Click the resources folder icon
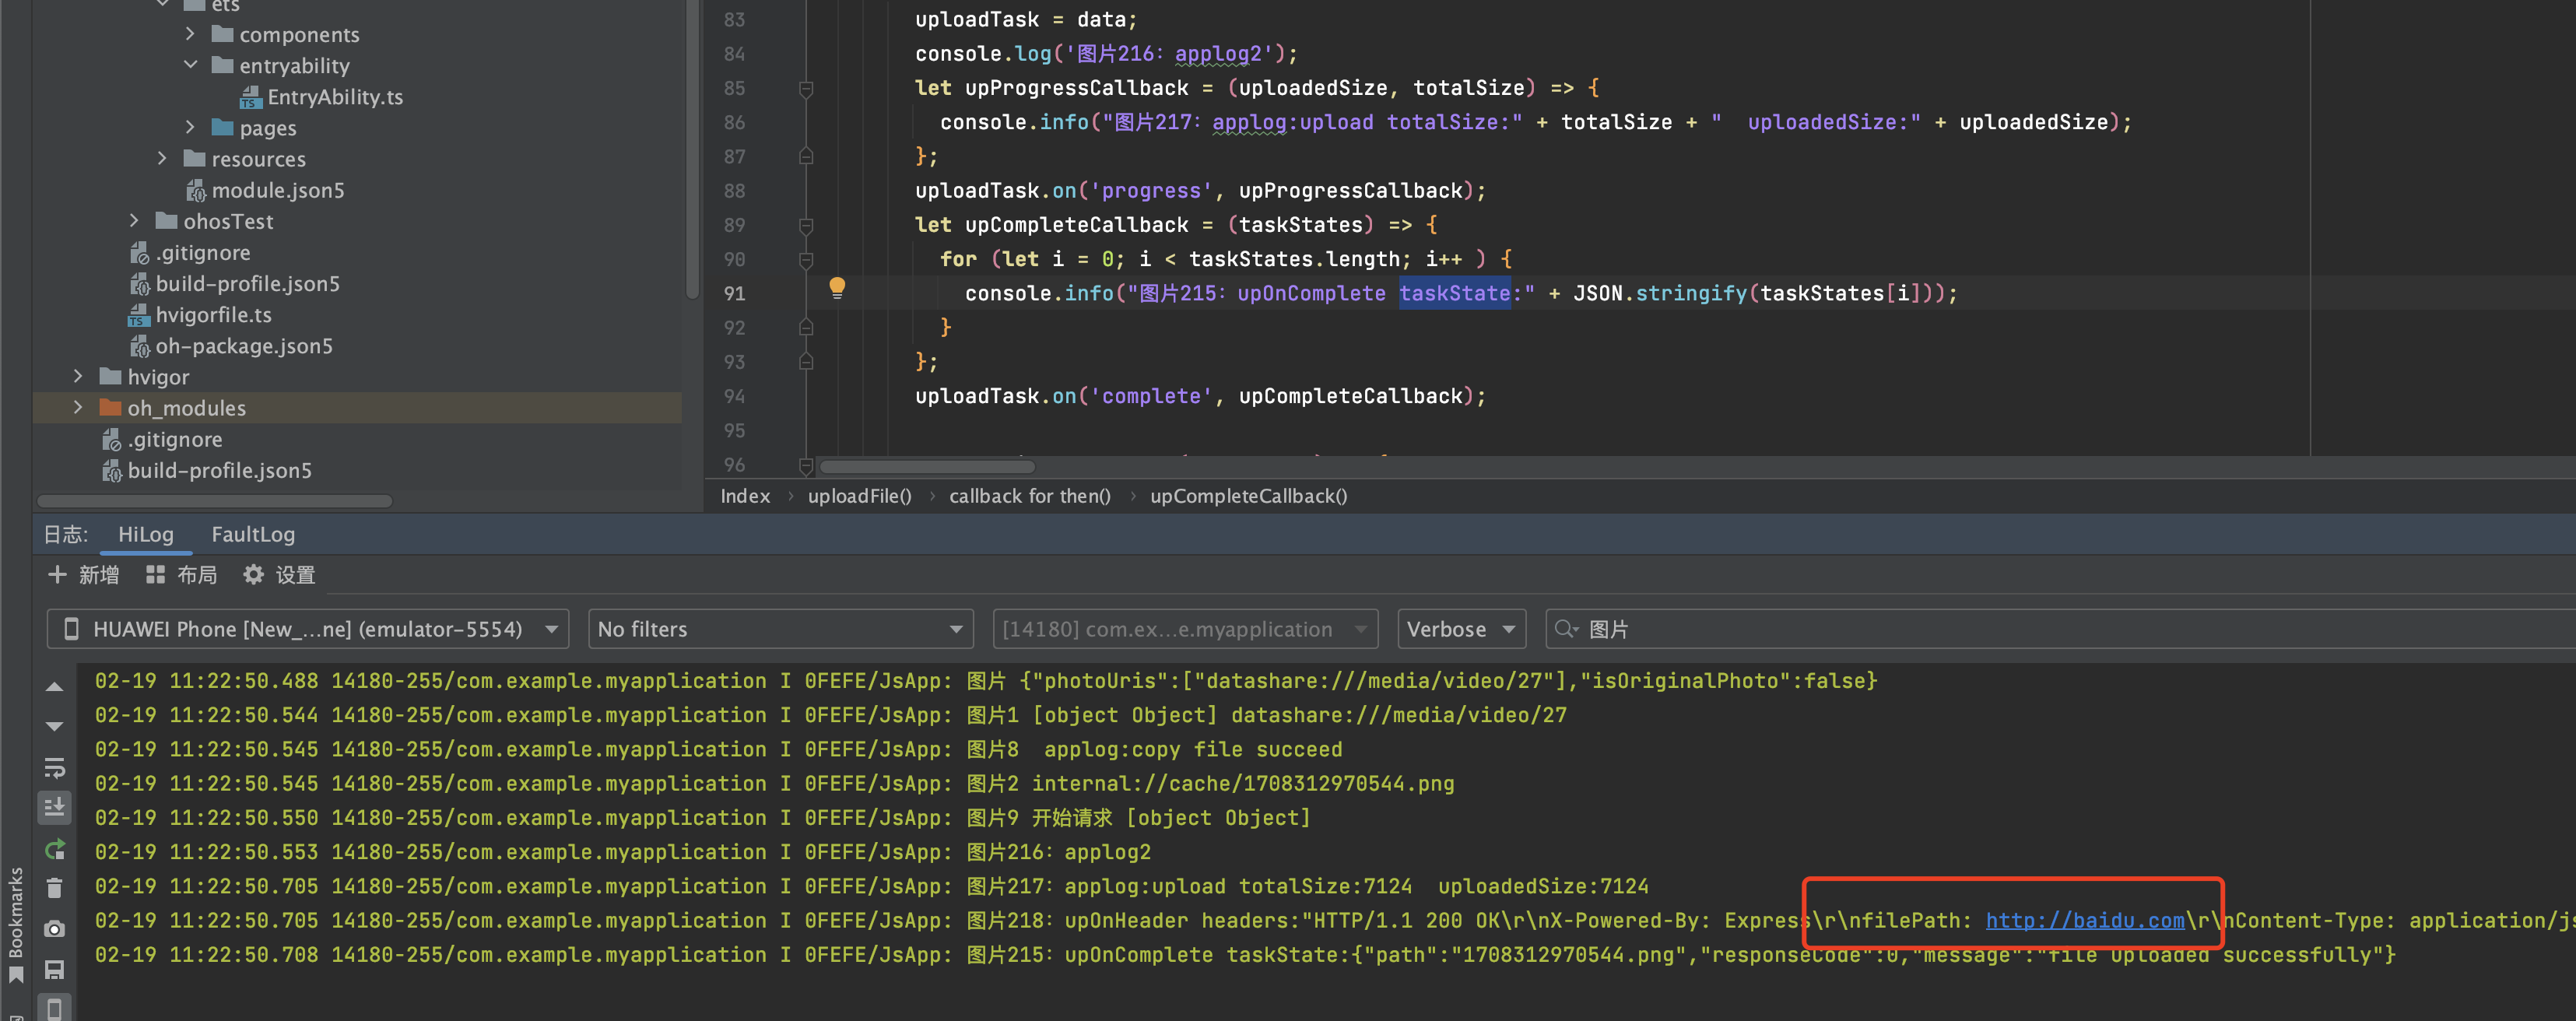This screenshot has height=1021, width=2576. coord(195,159)
